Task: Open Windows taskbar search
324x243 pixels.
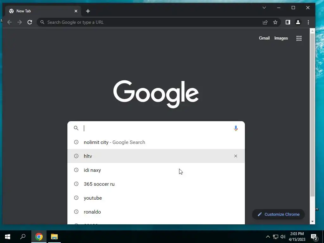Action: (23, 237)
